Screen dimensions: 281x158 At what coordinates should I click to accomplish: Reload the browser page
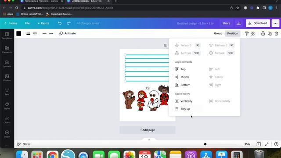(x=17, y=8)
